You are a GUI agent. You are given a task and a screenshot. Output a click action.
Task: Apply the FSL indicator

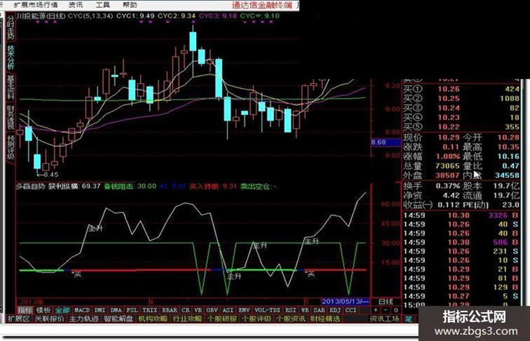coord(132,310)
